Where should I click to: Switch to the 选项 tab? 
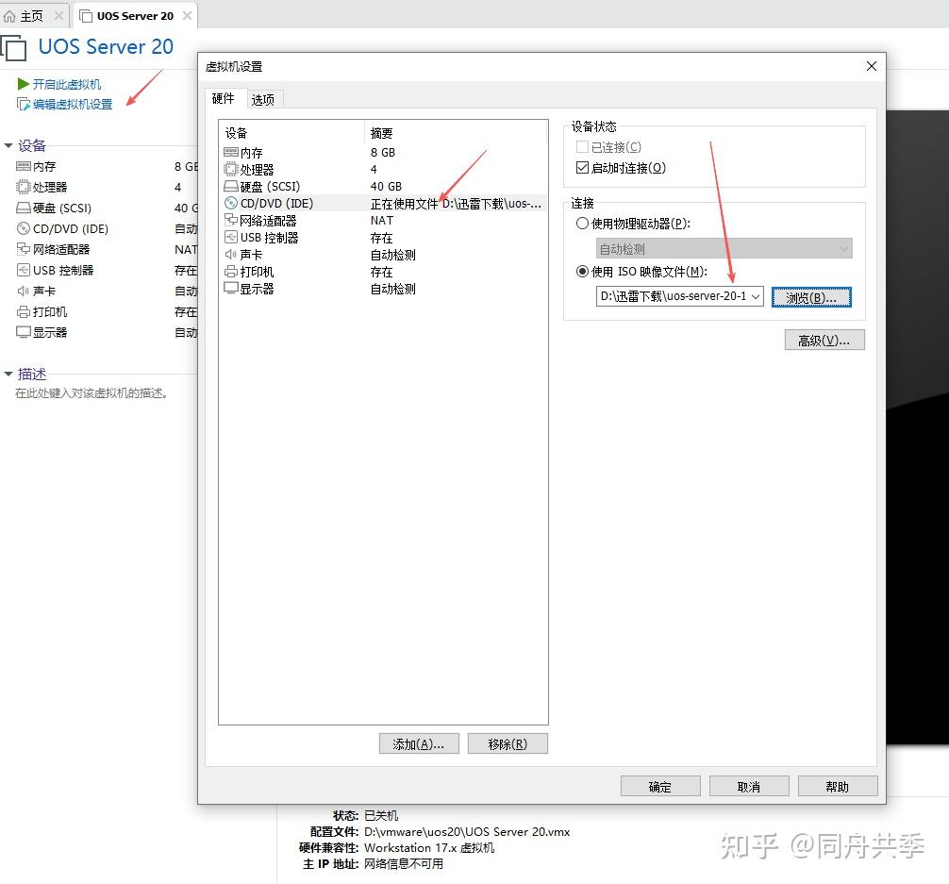coord(264,98)
